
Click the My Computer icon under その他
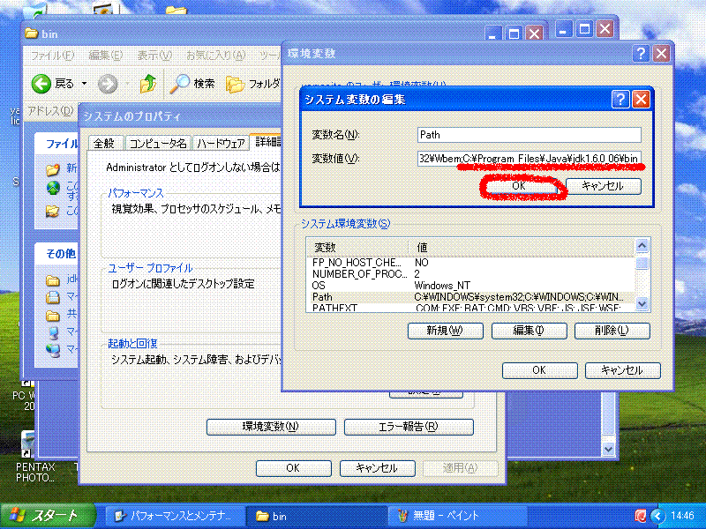(x=53, y=333)
